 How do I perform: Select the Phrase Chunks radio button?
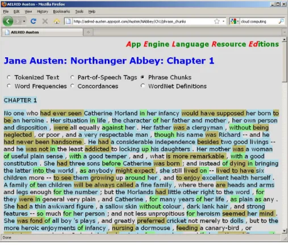tap(143, 77)
